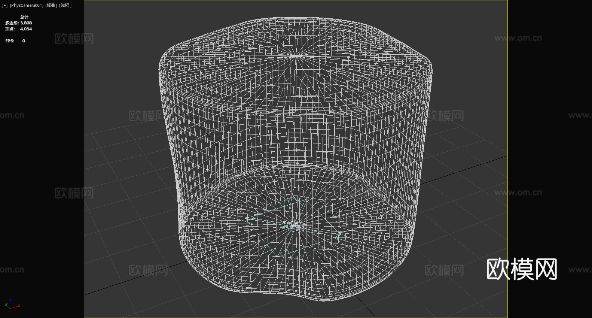Open the [线框] shading mode menu
Screen dimensions: 592x318
pos(65,5)
